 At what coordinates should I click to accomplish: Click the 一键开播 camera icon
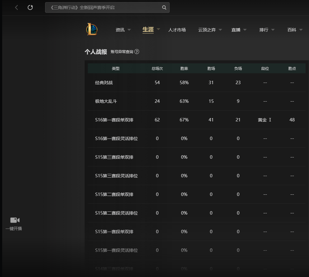(x=15, y=220)
